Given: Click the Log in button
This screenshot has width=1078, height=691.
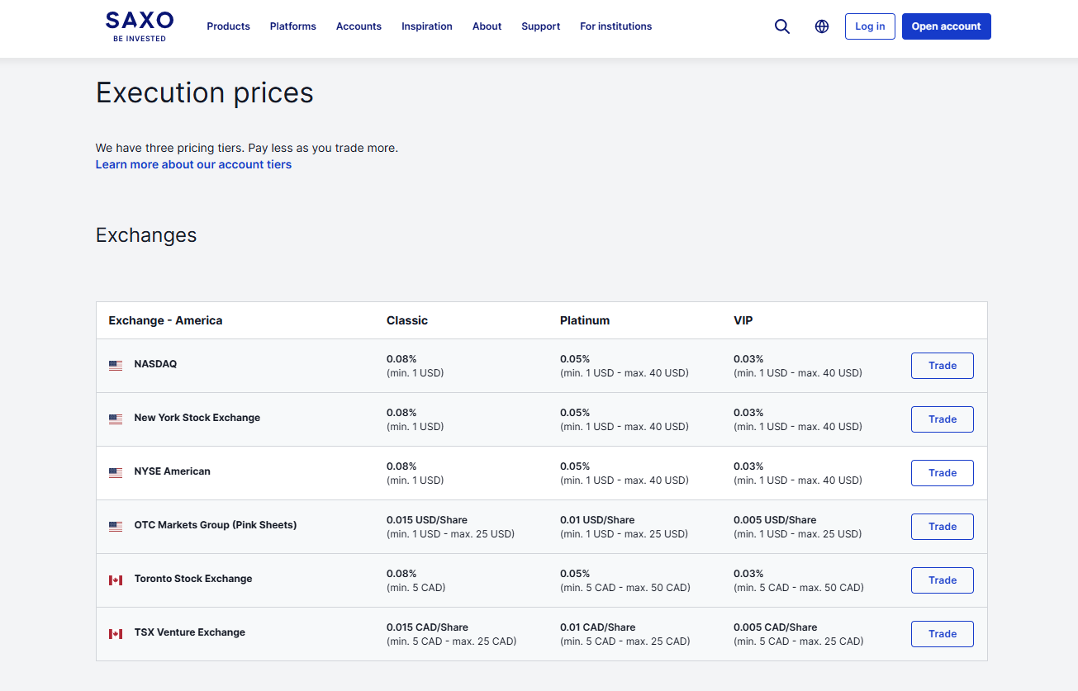Looking at the screenshot, I should [870, 26].
